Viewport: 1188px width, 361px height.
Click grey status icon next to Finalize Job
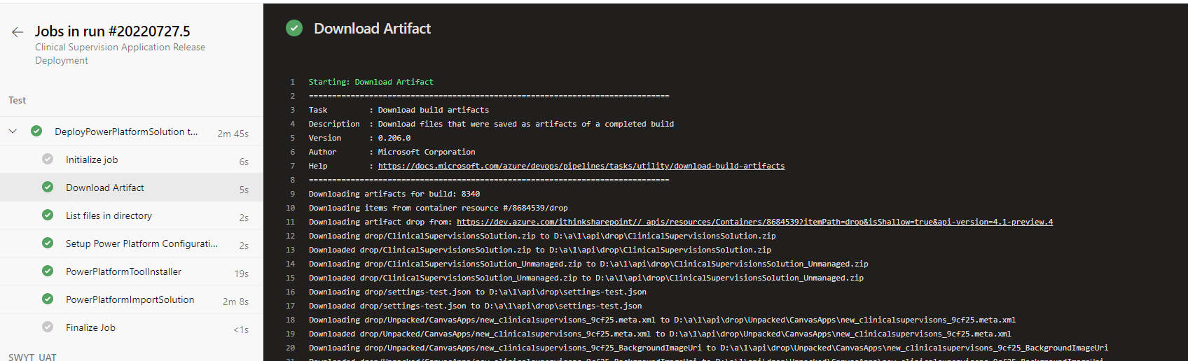[48, 327]
